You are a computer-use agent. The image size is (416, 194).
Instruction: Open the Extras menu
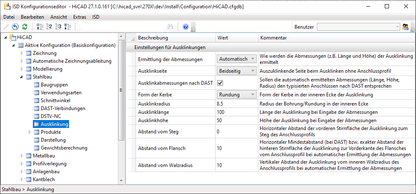tap(79, 17)
